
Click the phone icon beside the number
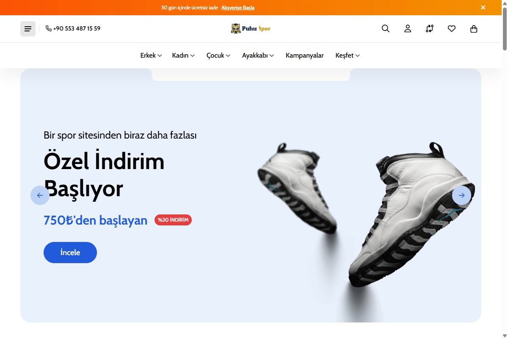point(49,28)
